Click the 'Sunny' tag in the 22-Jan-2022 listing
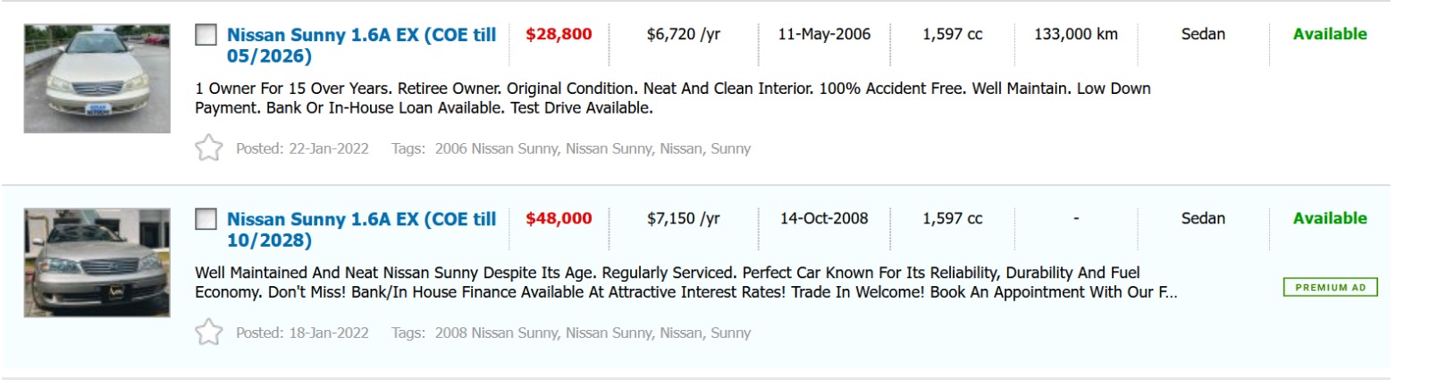 pyautogui.click(x=730, y=148)
